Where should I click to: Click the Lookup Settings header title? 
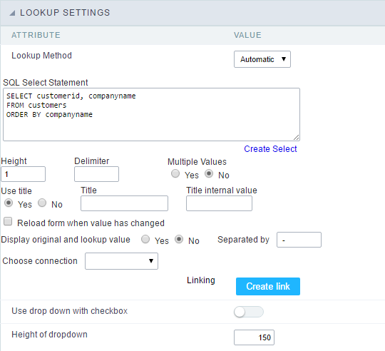click(x=65, y=13)
